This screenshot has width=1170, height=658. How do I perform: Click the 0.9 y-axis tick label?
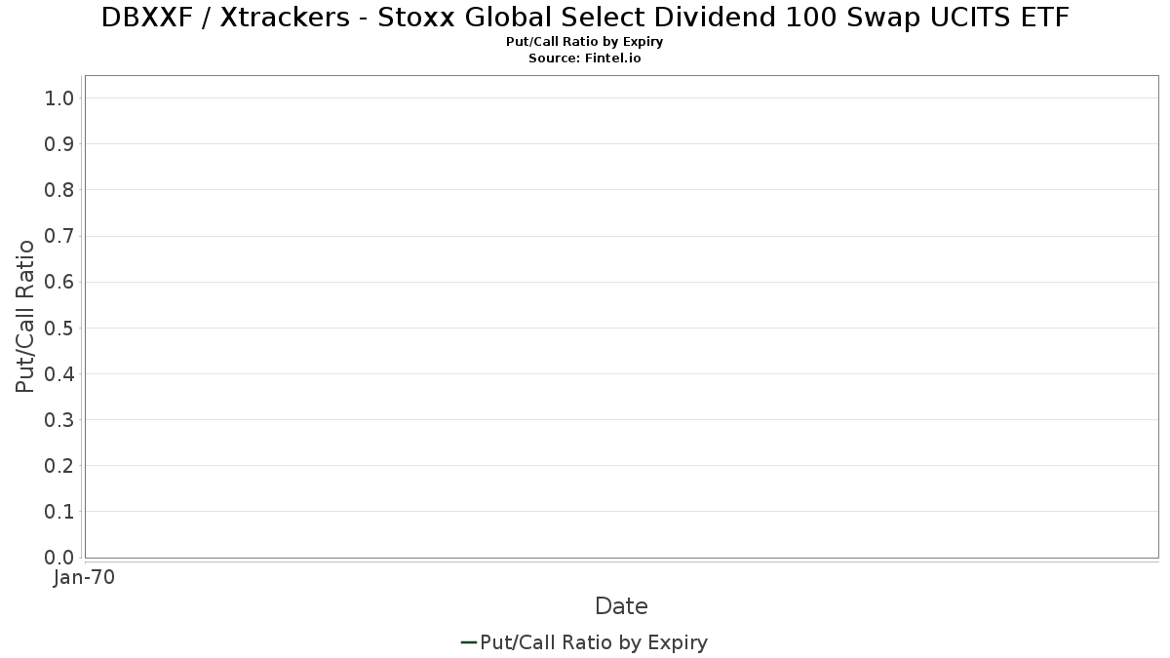(59, 144)
